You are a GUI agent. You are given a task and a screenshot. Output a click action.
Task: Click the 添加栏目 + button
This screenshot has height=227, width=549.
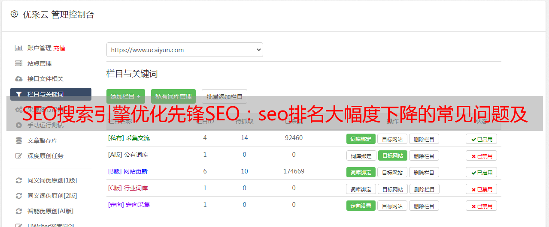[x=126, y=96]
